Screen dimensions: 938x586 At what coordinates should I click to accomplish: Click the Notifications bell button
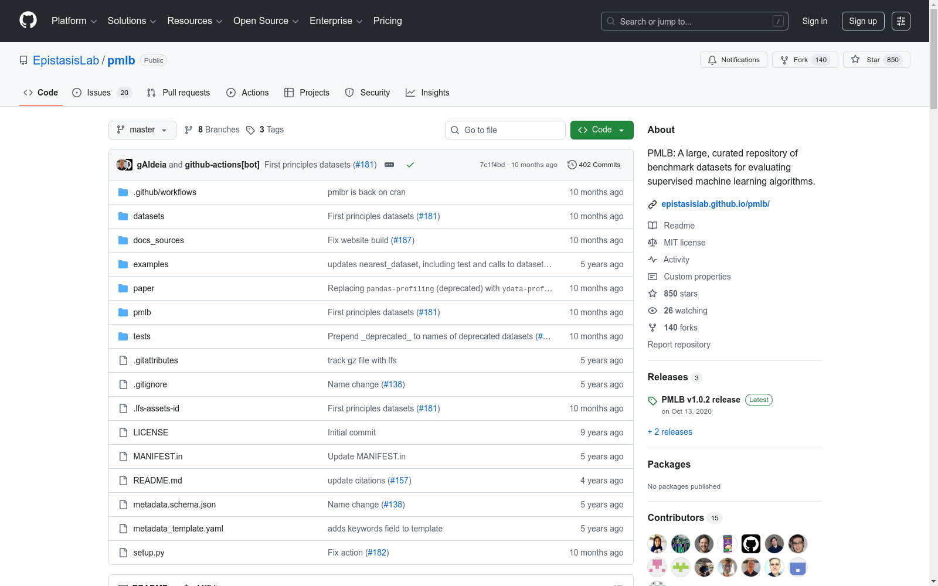tap(733, 60)
